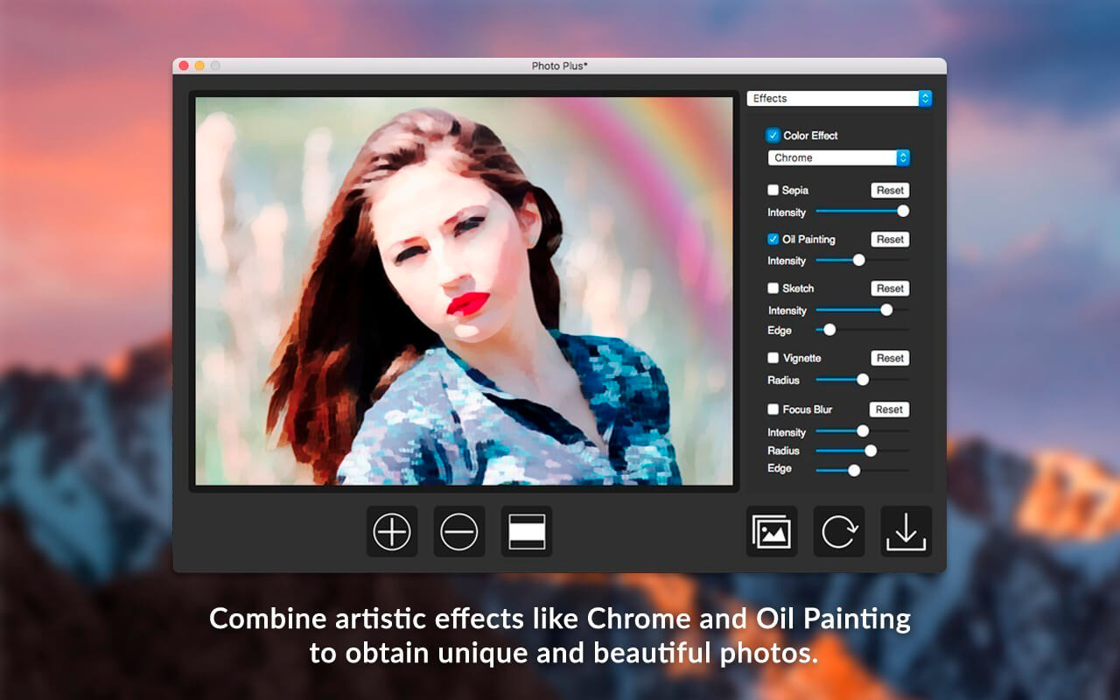Click the Vignette Radius slider handle
This screenshot has height=700, width=1120.
pyautogui.click(x=863, y=380)
